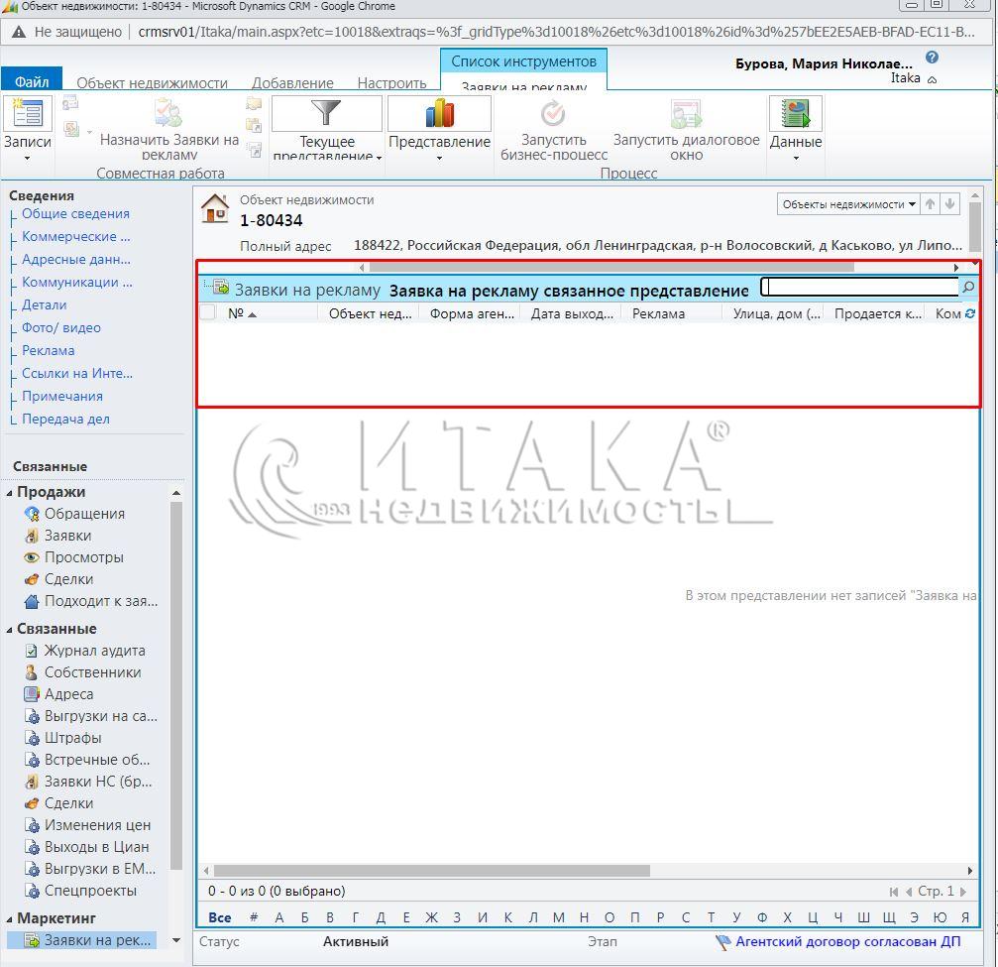The image size is (998, 967).
Task: Switch to Настроить ribbon tab
Action: tap(392, 82)
